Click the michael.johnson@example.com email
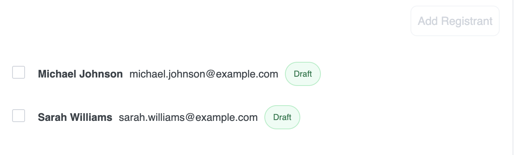Viewport: 515px width, 155px height. click(x=204, y=74)
